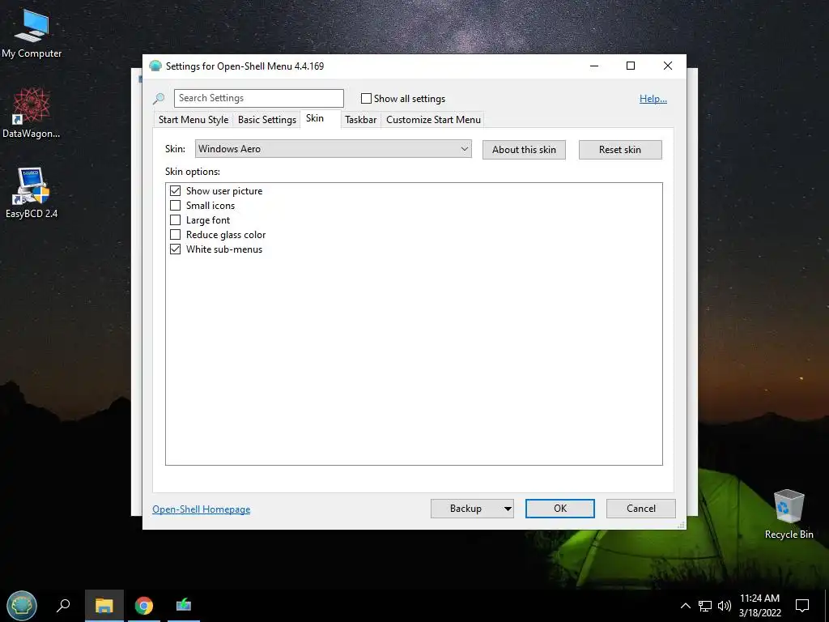The width and height of the screenshot is (829, 622).
Task: Open the Recycle Bin icon
Action: [789, 513]
